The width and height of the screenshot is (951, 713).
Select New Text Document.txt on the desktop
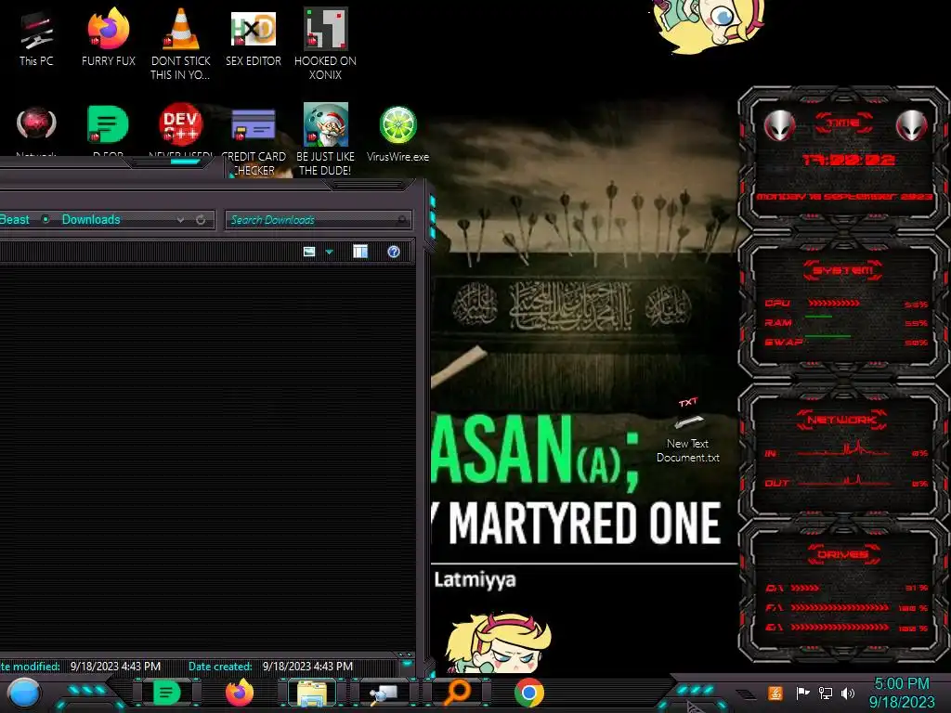pyautogui.click(x=688, y=431)
